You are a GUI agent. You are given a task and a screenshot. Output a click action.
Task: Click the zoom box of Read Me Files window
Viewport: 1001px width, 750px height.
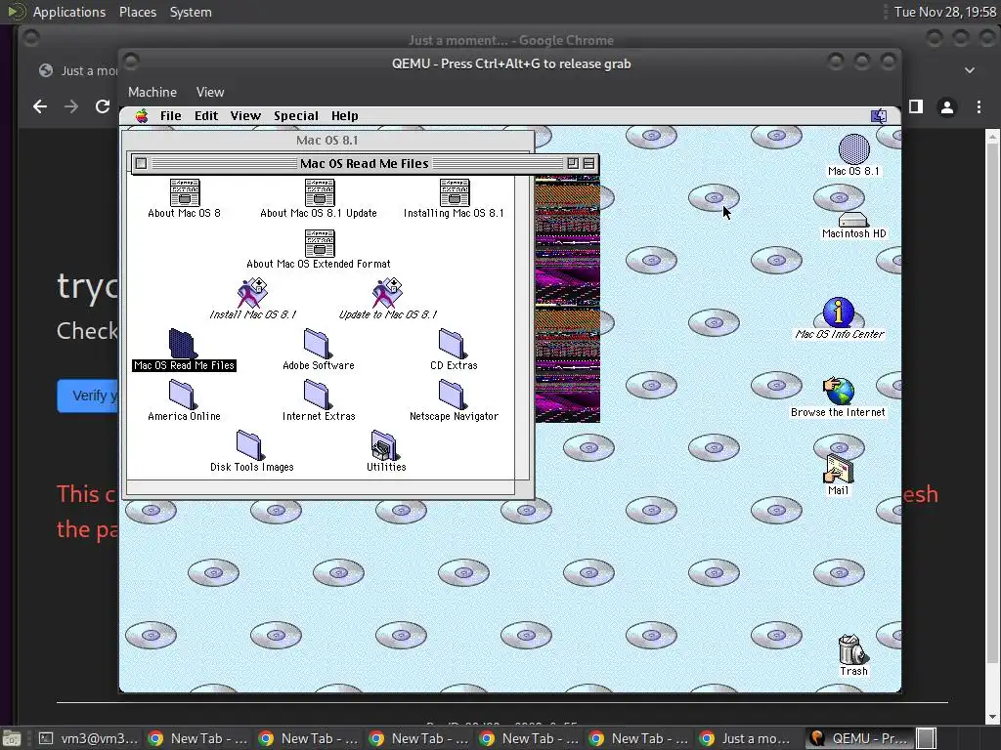click(x=573, y=164)
